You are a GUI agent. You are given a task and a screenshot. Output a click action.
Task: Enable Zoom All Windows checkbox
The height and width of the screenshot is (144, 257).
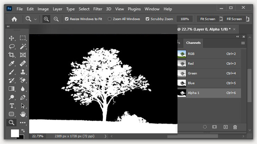[110, 19]
